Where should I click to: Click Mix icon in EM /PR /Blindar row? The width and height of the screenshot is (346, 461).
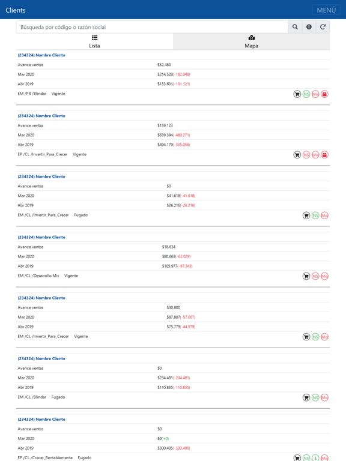(x=315, y=94)
